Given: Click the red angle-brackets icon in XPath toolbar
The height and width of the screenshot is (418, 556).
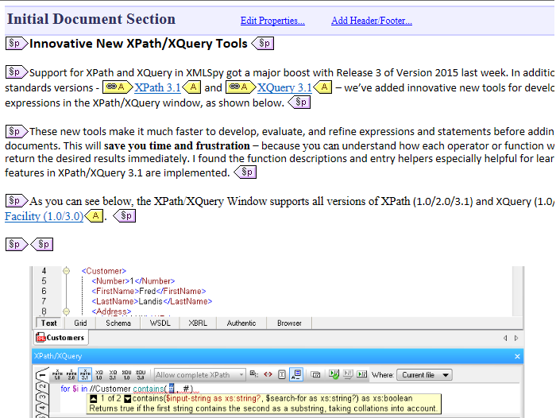Looking at the screenshot, I should pyautogui.click(x=267, y=374).
